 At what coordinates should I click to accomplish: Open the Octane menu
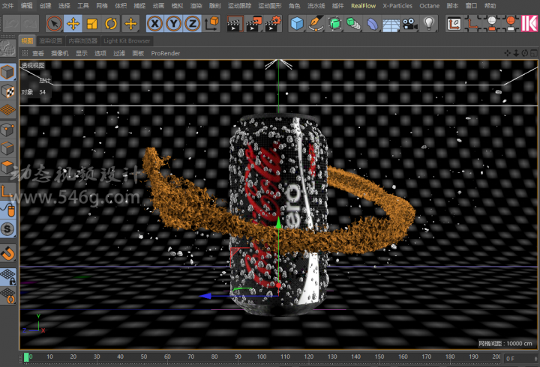click(429, 5)
